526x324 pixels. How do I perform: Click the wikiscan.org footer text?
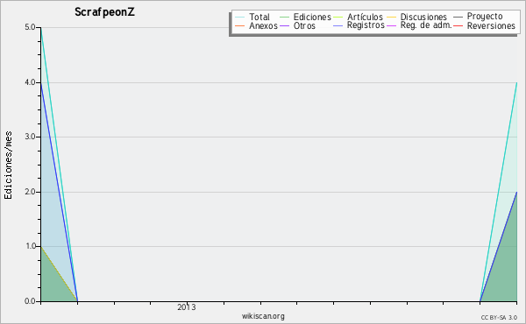tap(263, 316)
